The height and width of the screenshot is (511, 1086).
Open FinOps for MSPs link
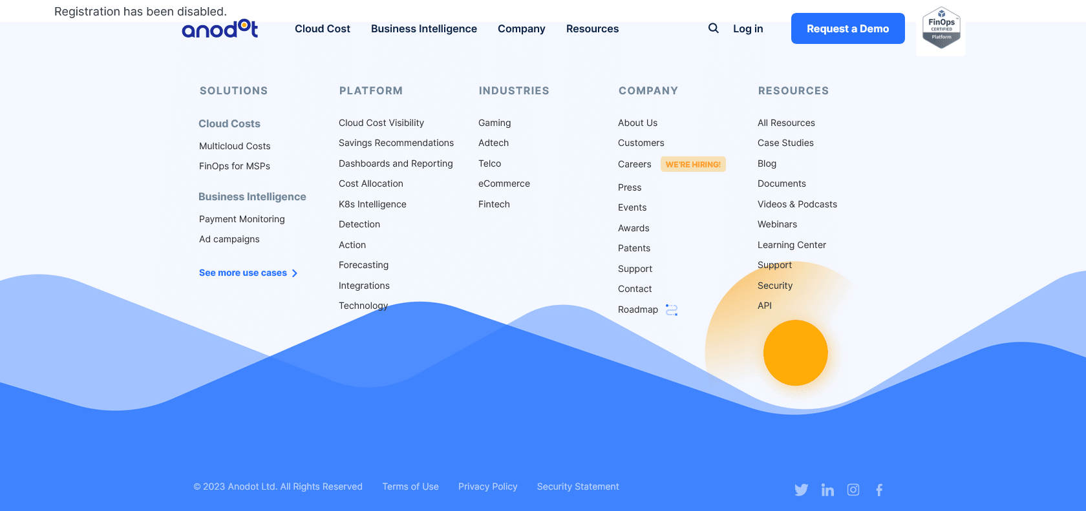235,166
